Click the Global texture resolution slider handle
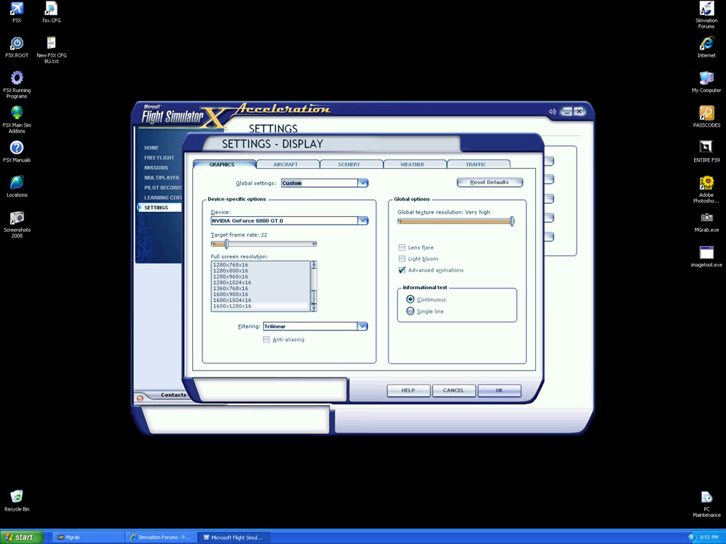 [x=512, y=221]
